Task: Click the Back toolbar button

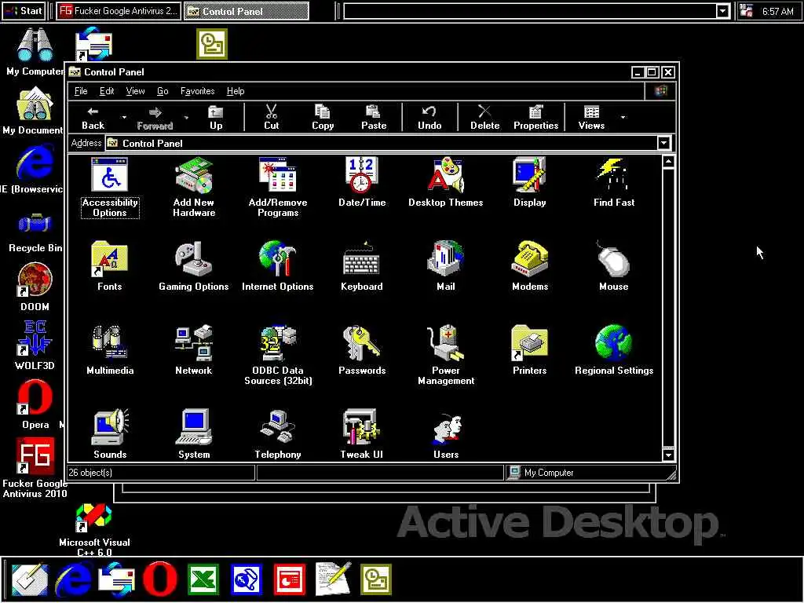Action: tap(93, 118)
